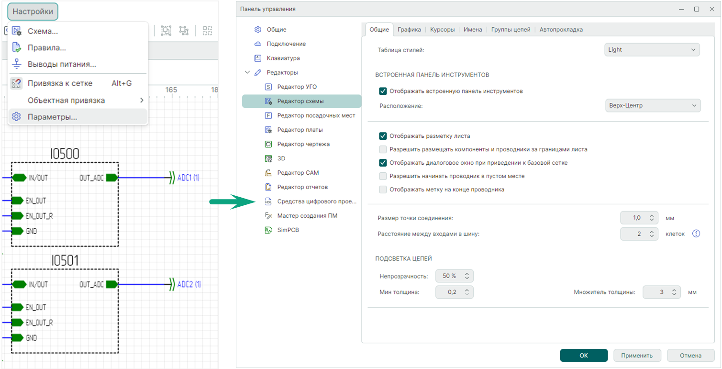Toggle Отображать метку на конце проводника
Screen dimensions: 722x369
[383, 190]
